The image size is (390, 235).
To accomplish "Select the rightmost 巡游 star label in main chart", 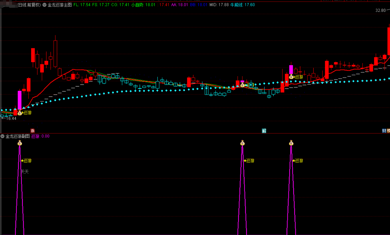I will pos(298,77).
